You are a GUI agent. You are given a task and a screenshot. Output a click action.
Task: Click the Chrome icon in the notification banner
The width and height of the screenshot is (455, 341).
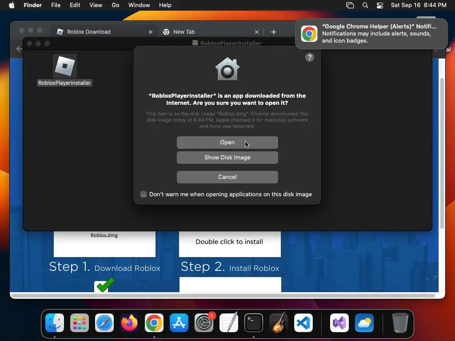[309, 34]
